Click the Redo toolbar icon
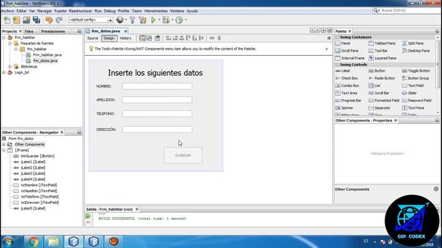The height and width of the screenshot is (248, 442). 59,20
